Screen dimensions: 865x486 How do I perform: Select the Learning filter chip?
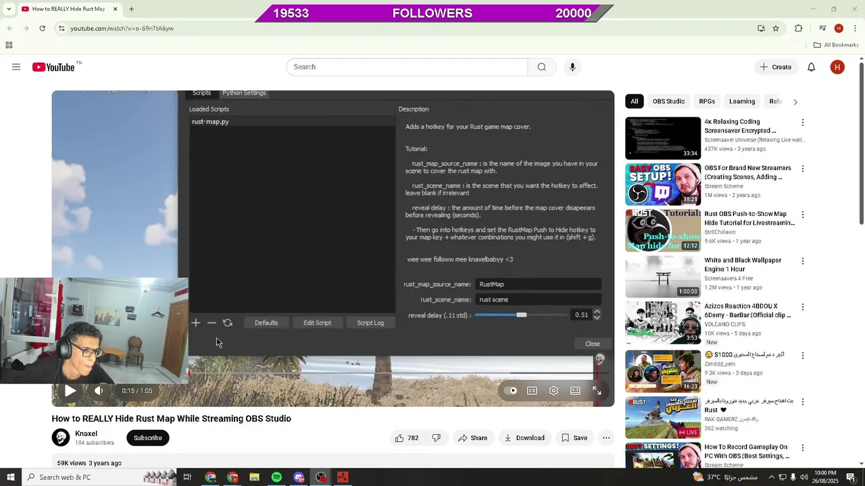tap(742, 101)
